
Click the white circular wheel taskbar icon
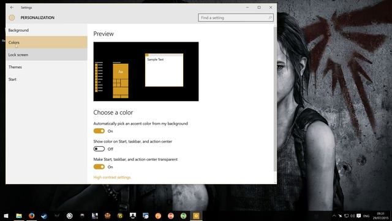tap(69, 215)
